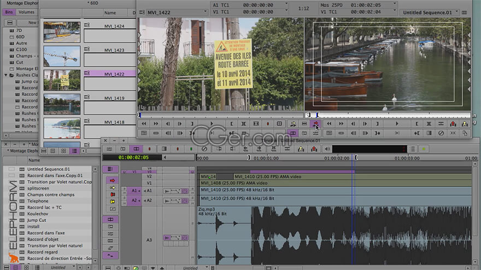Image resolution: width=481 pixels, height=270 pixels.
Task: Play the source monitor clip
Action: coord(212,124)
